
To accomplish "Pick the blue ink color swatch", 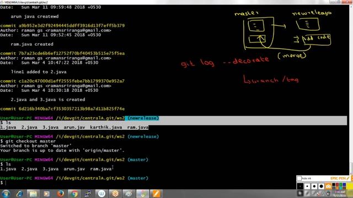I will (x=344, y=184).
